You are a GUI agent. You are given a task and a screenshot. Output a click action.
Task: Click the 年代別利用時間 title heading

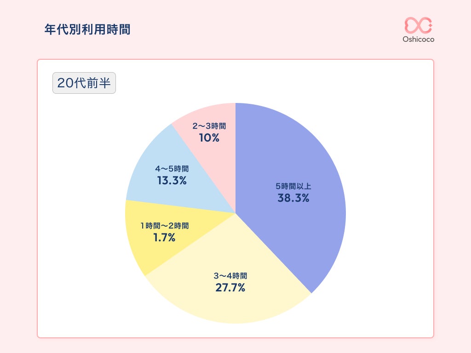(x=87, y=30)
